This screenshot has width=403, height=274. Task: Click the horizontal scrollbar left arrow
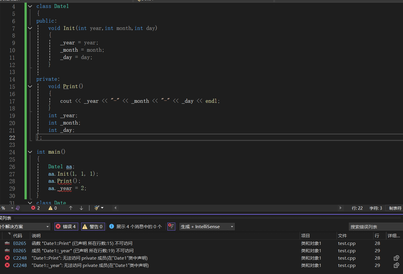coord(115,208)
